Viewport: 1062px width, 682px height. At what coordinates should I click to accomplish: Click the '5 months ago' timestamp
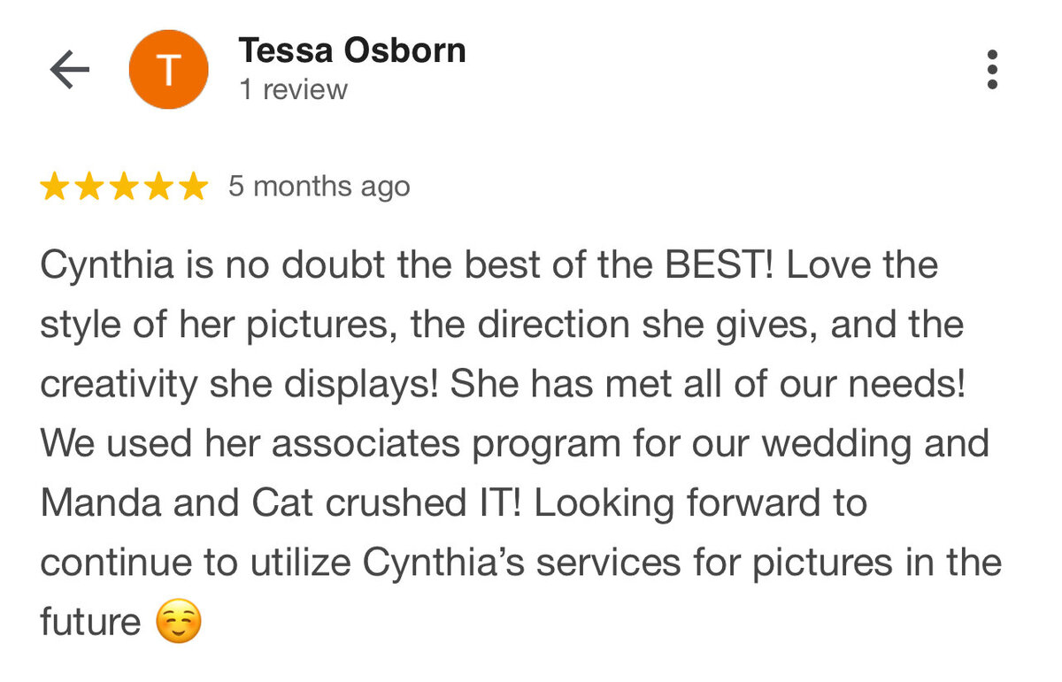[x=319, y=188]
